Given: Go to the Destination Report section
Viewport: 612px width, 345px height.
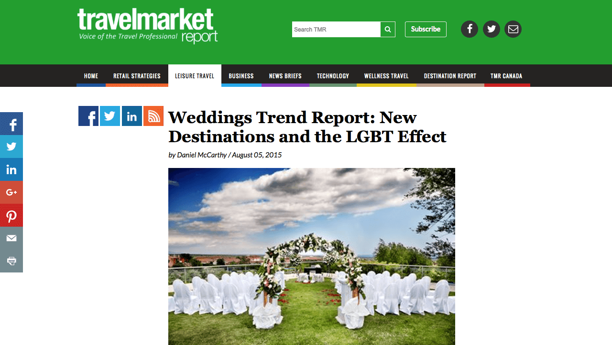Looking at the screenshot, I should 450,76.
